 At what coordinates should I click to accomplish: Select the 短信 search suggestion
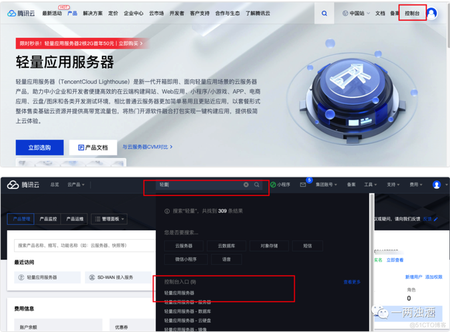308,246
